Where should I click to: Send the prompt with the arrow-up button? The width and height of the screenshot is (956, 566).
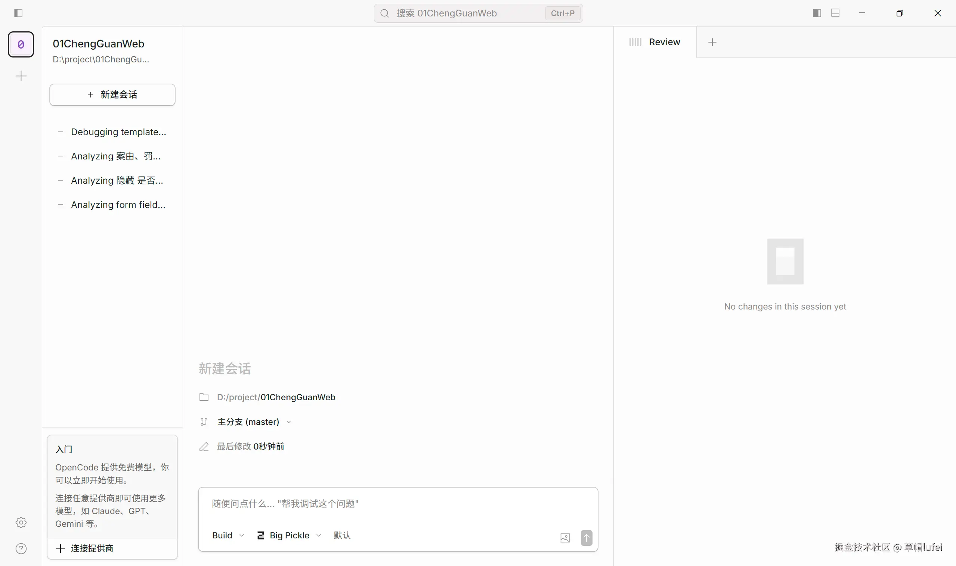pos(587,538)
